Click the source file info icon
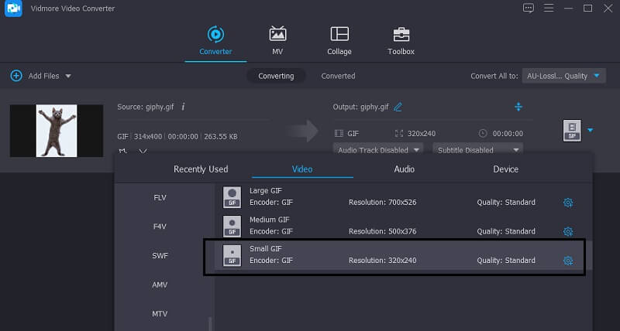Viewport: 620px width, 331px height. (183, 107)
